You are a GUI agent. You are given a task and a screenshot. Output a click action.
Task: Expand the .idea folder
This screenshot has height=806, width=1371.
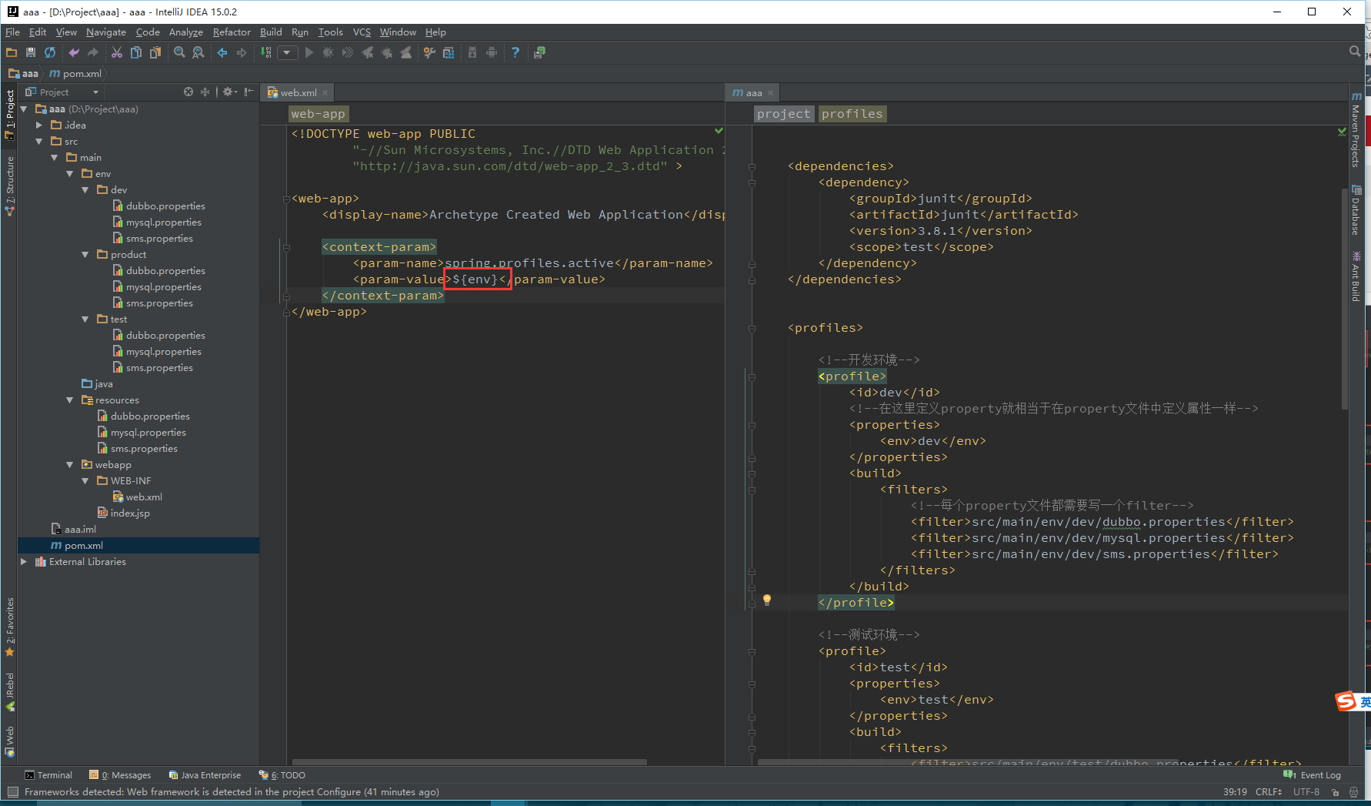pyautogui.click(x=39, y=125)
